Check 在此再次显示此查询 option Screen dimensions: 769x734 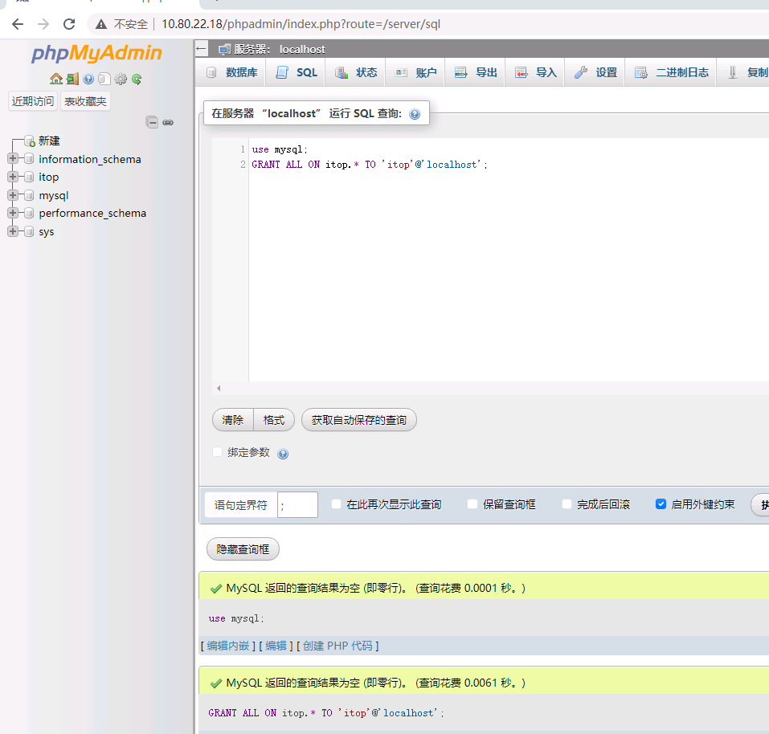tap(337, 504)
